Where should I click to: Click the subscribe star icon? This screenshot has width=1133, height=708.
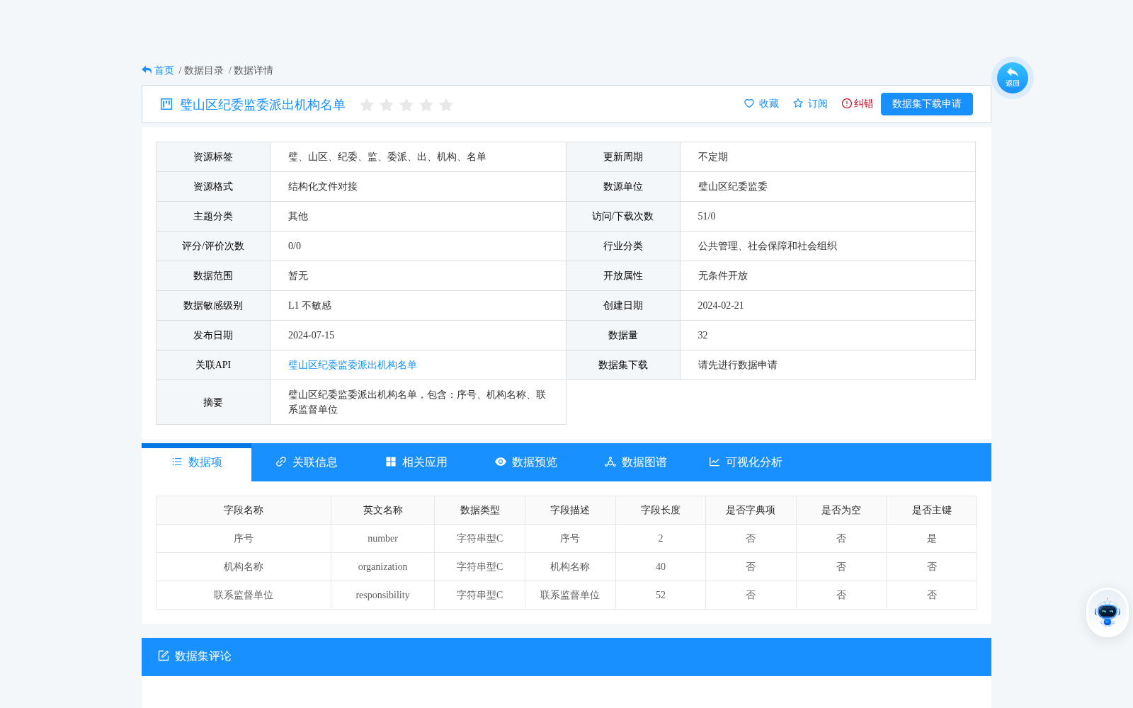point(798,103)
